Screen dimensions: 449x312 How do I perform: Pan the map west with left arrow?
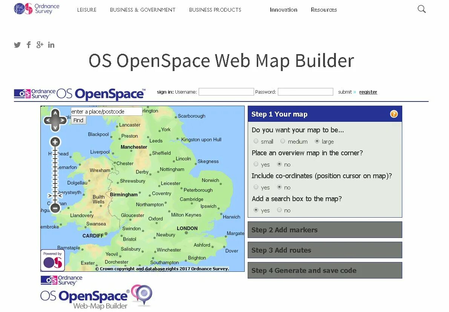pyautogui.click(x=48, y=120)
